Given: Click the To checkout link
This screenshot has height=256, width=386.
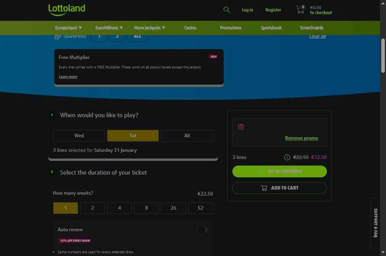Looking at the screenshot, I should pos(321,13).
